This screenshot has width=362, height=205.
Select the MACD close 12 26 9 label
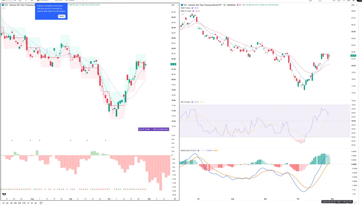(189, 150)
